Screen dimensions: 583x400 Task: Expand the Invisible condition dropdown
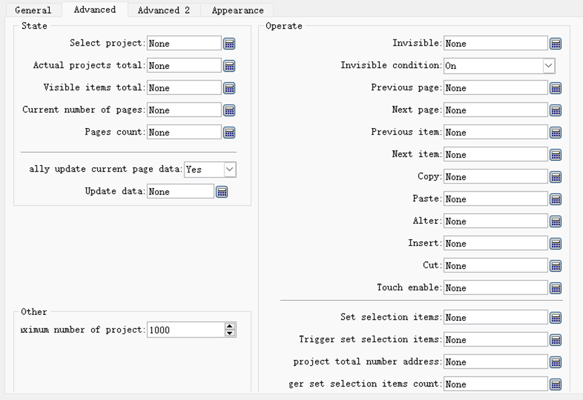[x=548, y=66]
